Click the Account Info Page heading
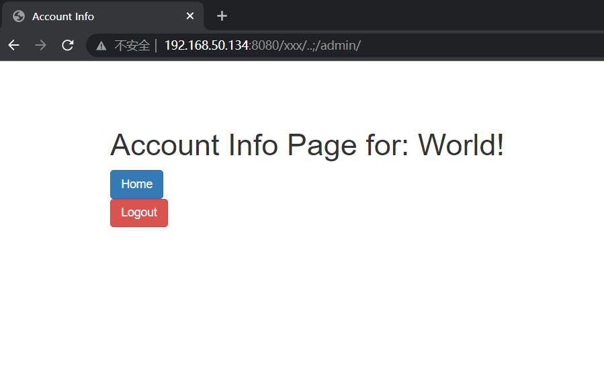 click(307, 145)
